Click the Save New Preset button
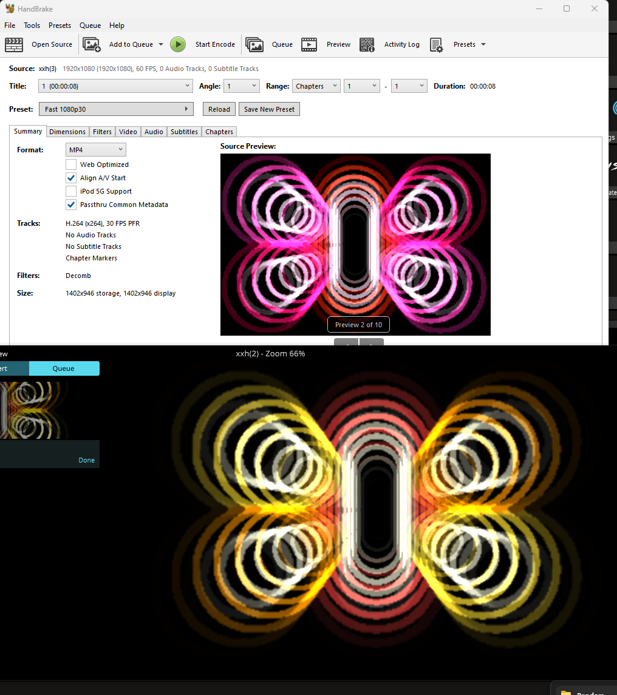This screenshot has height=695, width=617. (269, 109)
